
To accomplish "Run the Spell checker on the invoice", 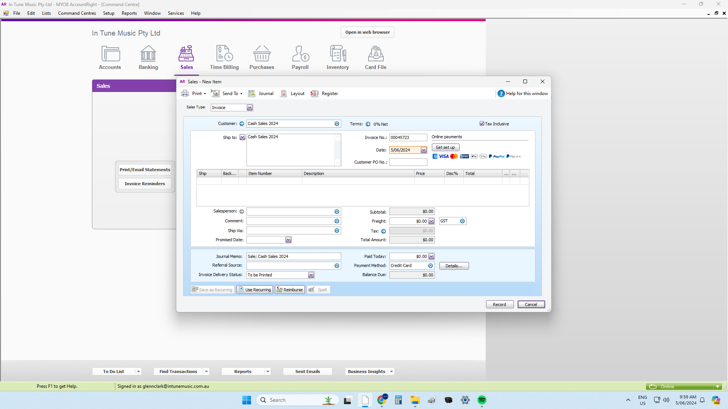I will tap(318, 289).
